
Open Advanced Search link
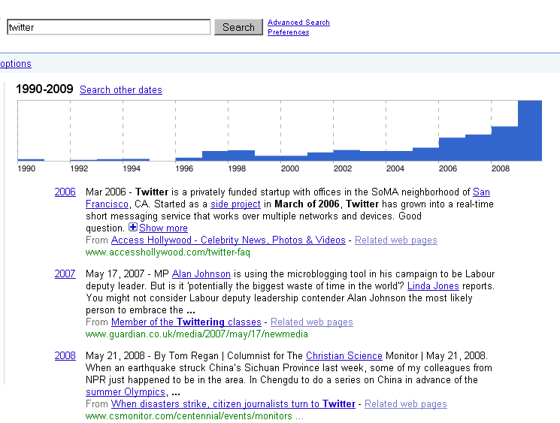pyautogui.click(x=298, y=23)
